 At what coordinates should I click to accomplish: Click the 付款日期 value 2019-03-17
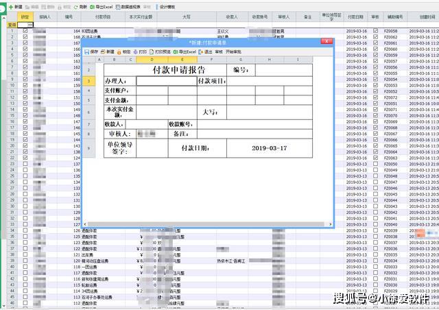(270, 148)
